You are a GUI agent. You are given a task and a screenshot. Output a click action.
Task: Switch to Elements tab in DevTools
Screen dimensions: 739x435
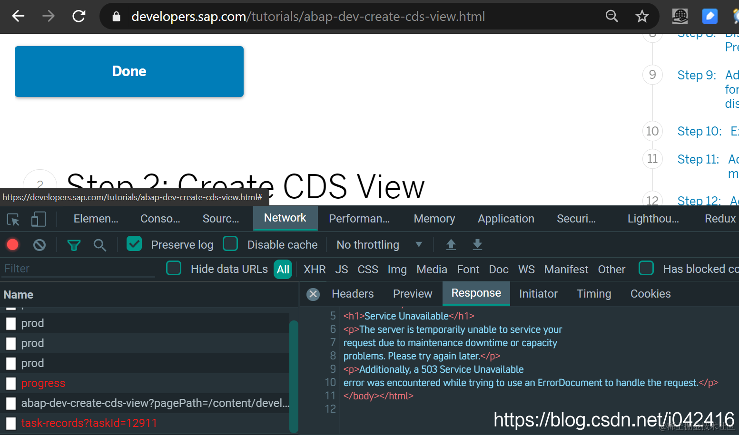[96, 219]
